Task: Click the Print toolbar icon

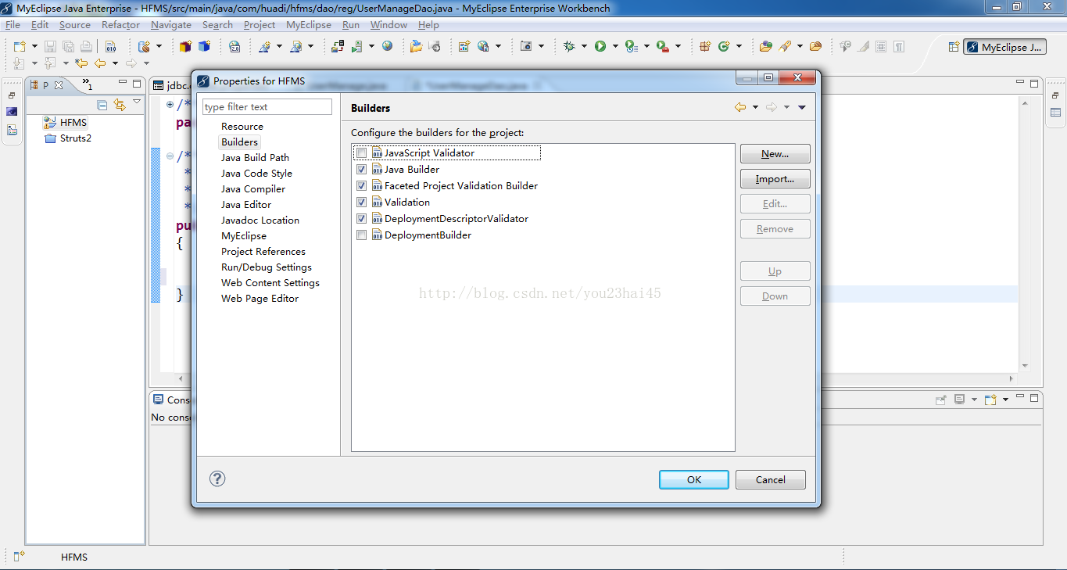Action: 86,47
